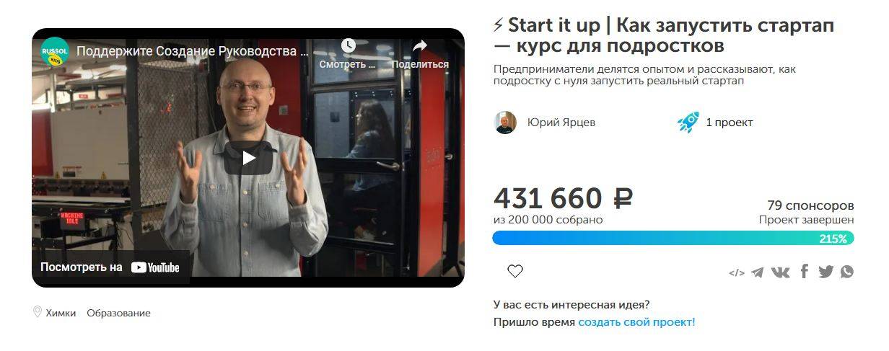
Task: Share project via VK icon
Action: click(781, 272)
